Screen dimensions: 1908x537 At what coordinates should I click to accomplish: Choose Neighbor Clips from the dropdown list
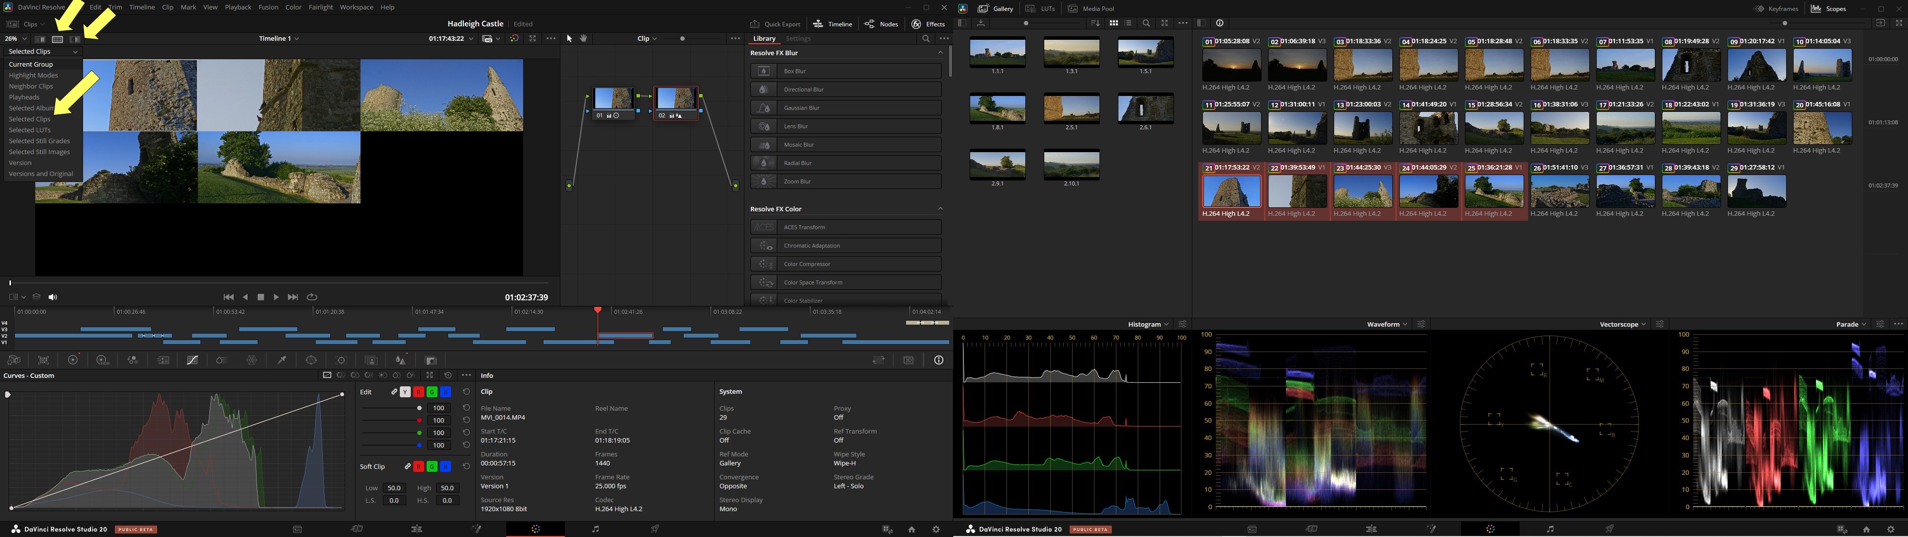(31, 86)
